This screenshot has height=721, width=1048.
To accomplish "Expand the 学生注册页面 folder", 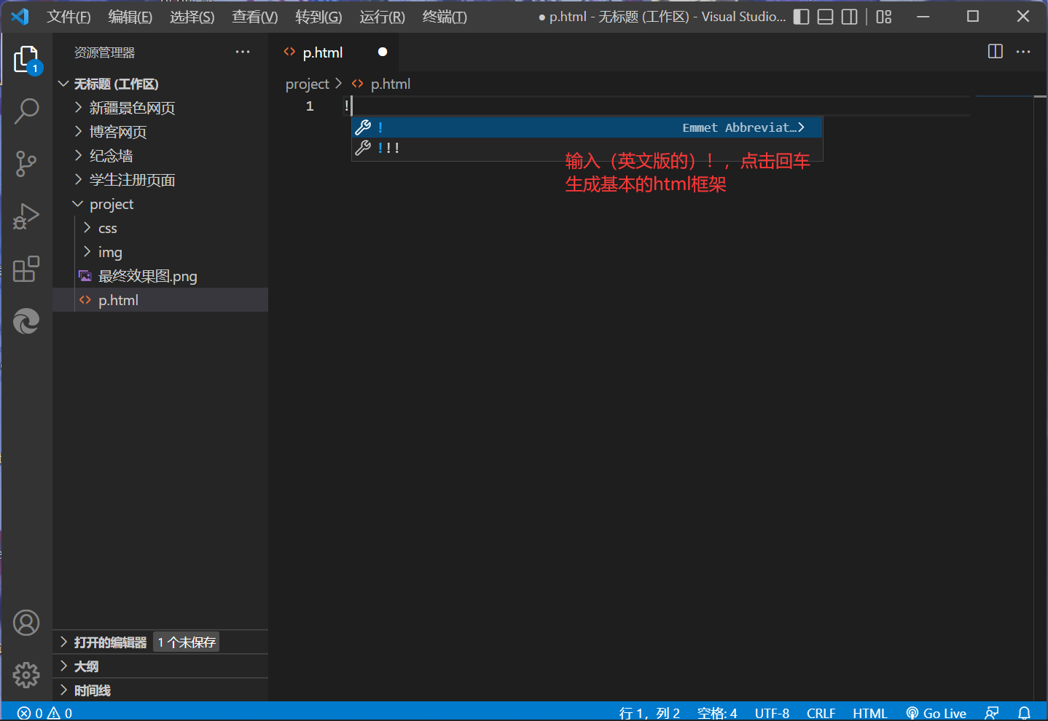I will coord(160,180).
